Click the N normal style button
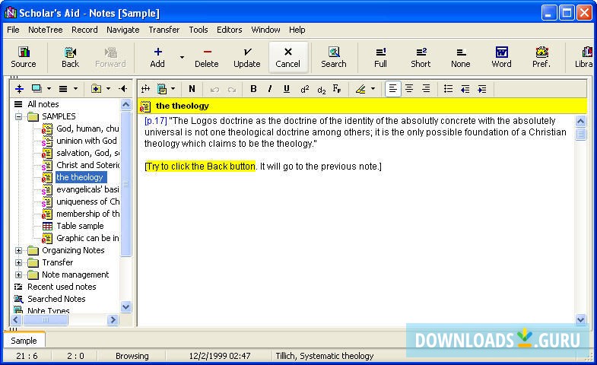 (192, 89)
